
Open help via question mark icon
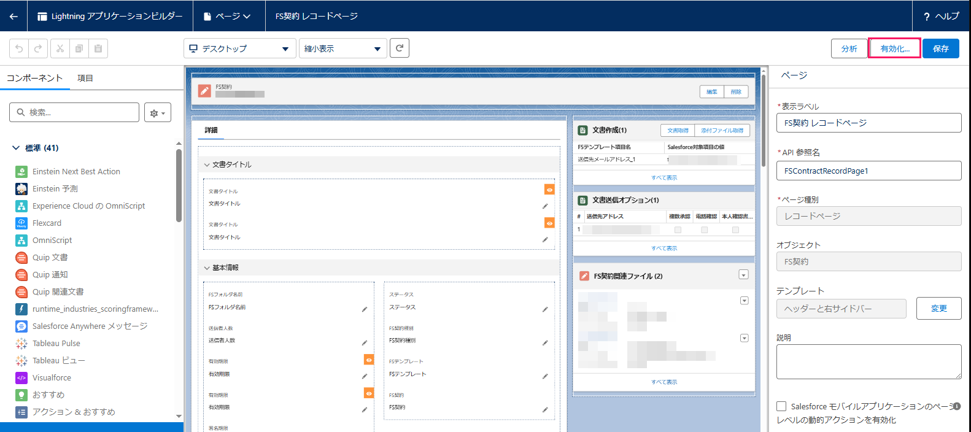(x=926, y=17)
